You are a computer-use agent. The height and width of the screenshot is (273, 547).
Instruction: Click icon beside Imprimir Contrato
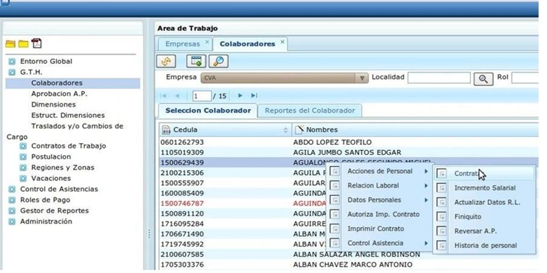pos(335,229)
